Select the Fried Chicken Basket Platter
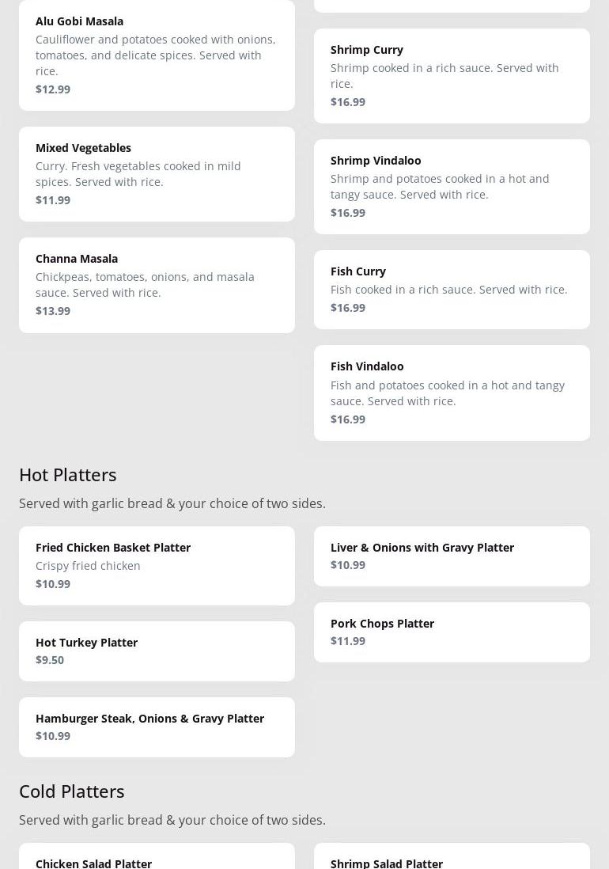Image resolution: width=609 pixels, height=869 pixels. [157, 565]
